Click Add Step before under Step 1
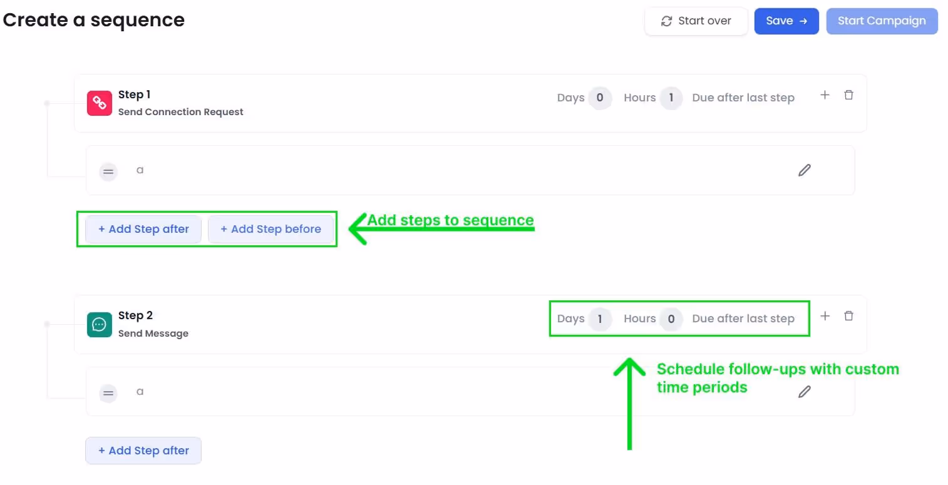Viewport: 948px width, 485px height. click(x=270, y=229)
